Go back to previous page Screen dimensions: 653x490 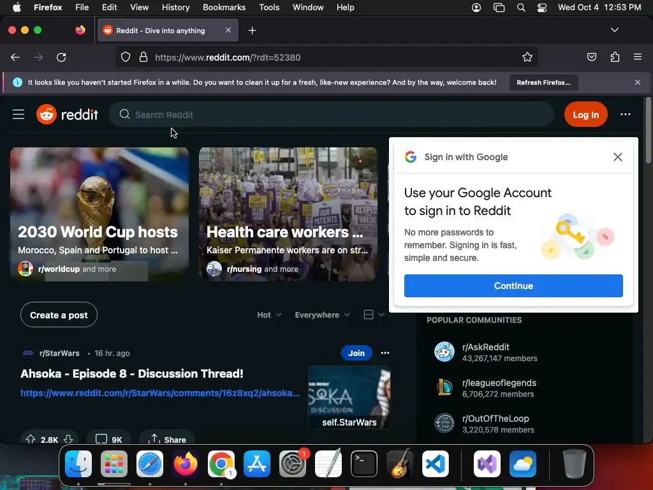coord(15,57)
